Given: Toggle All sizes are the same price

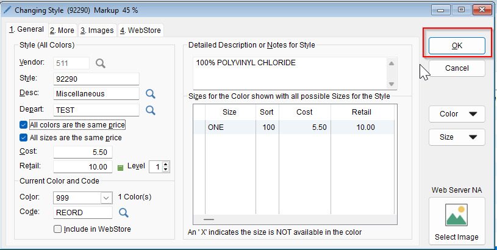Looking at the screenshot, I should 23,138.
